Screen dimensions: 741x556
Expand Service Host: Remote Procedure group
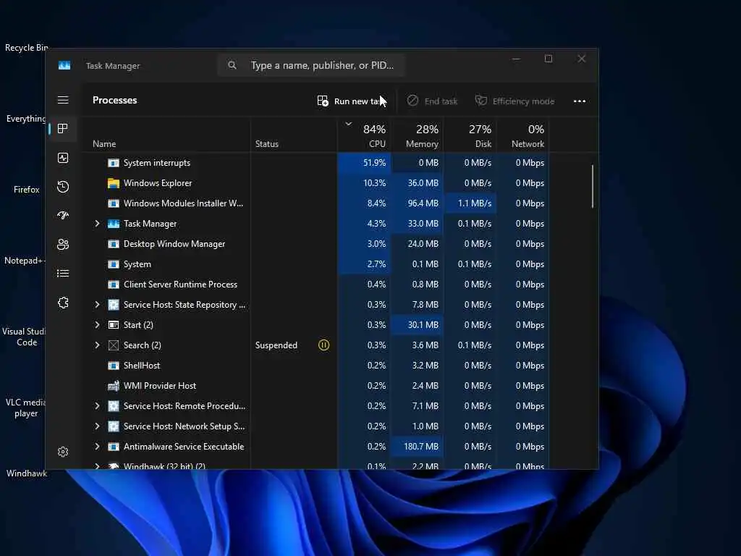[98, 406]
